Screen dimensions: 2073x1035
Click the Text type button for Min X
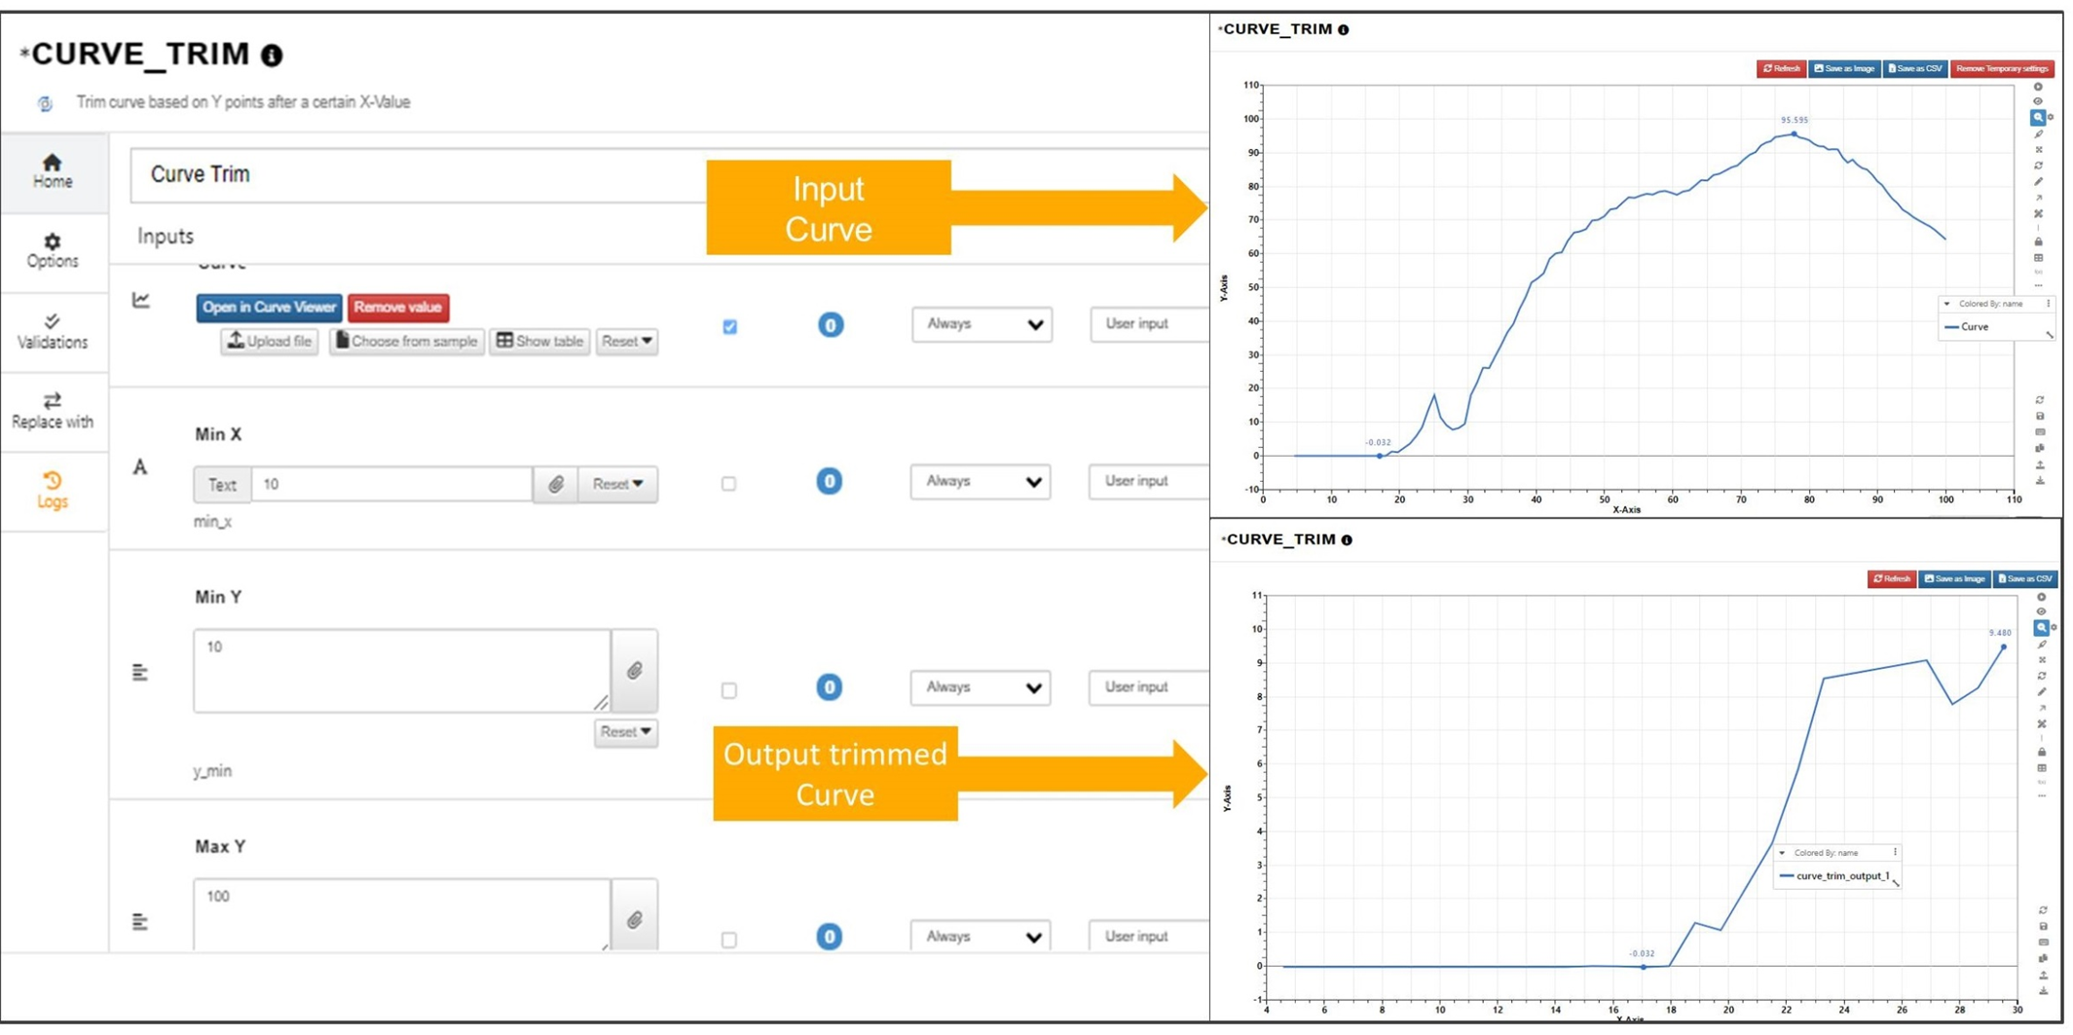pos(222,484)
